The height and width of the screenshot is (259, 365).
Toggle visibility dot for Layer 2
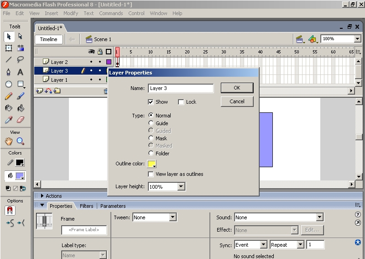coord(91,62)
